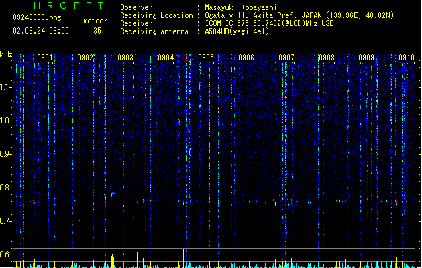Click the 0.6 kHz axis label
Screen dimensions: 422x268
tap(5, 255)
